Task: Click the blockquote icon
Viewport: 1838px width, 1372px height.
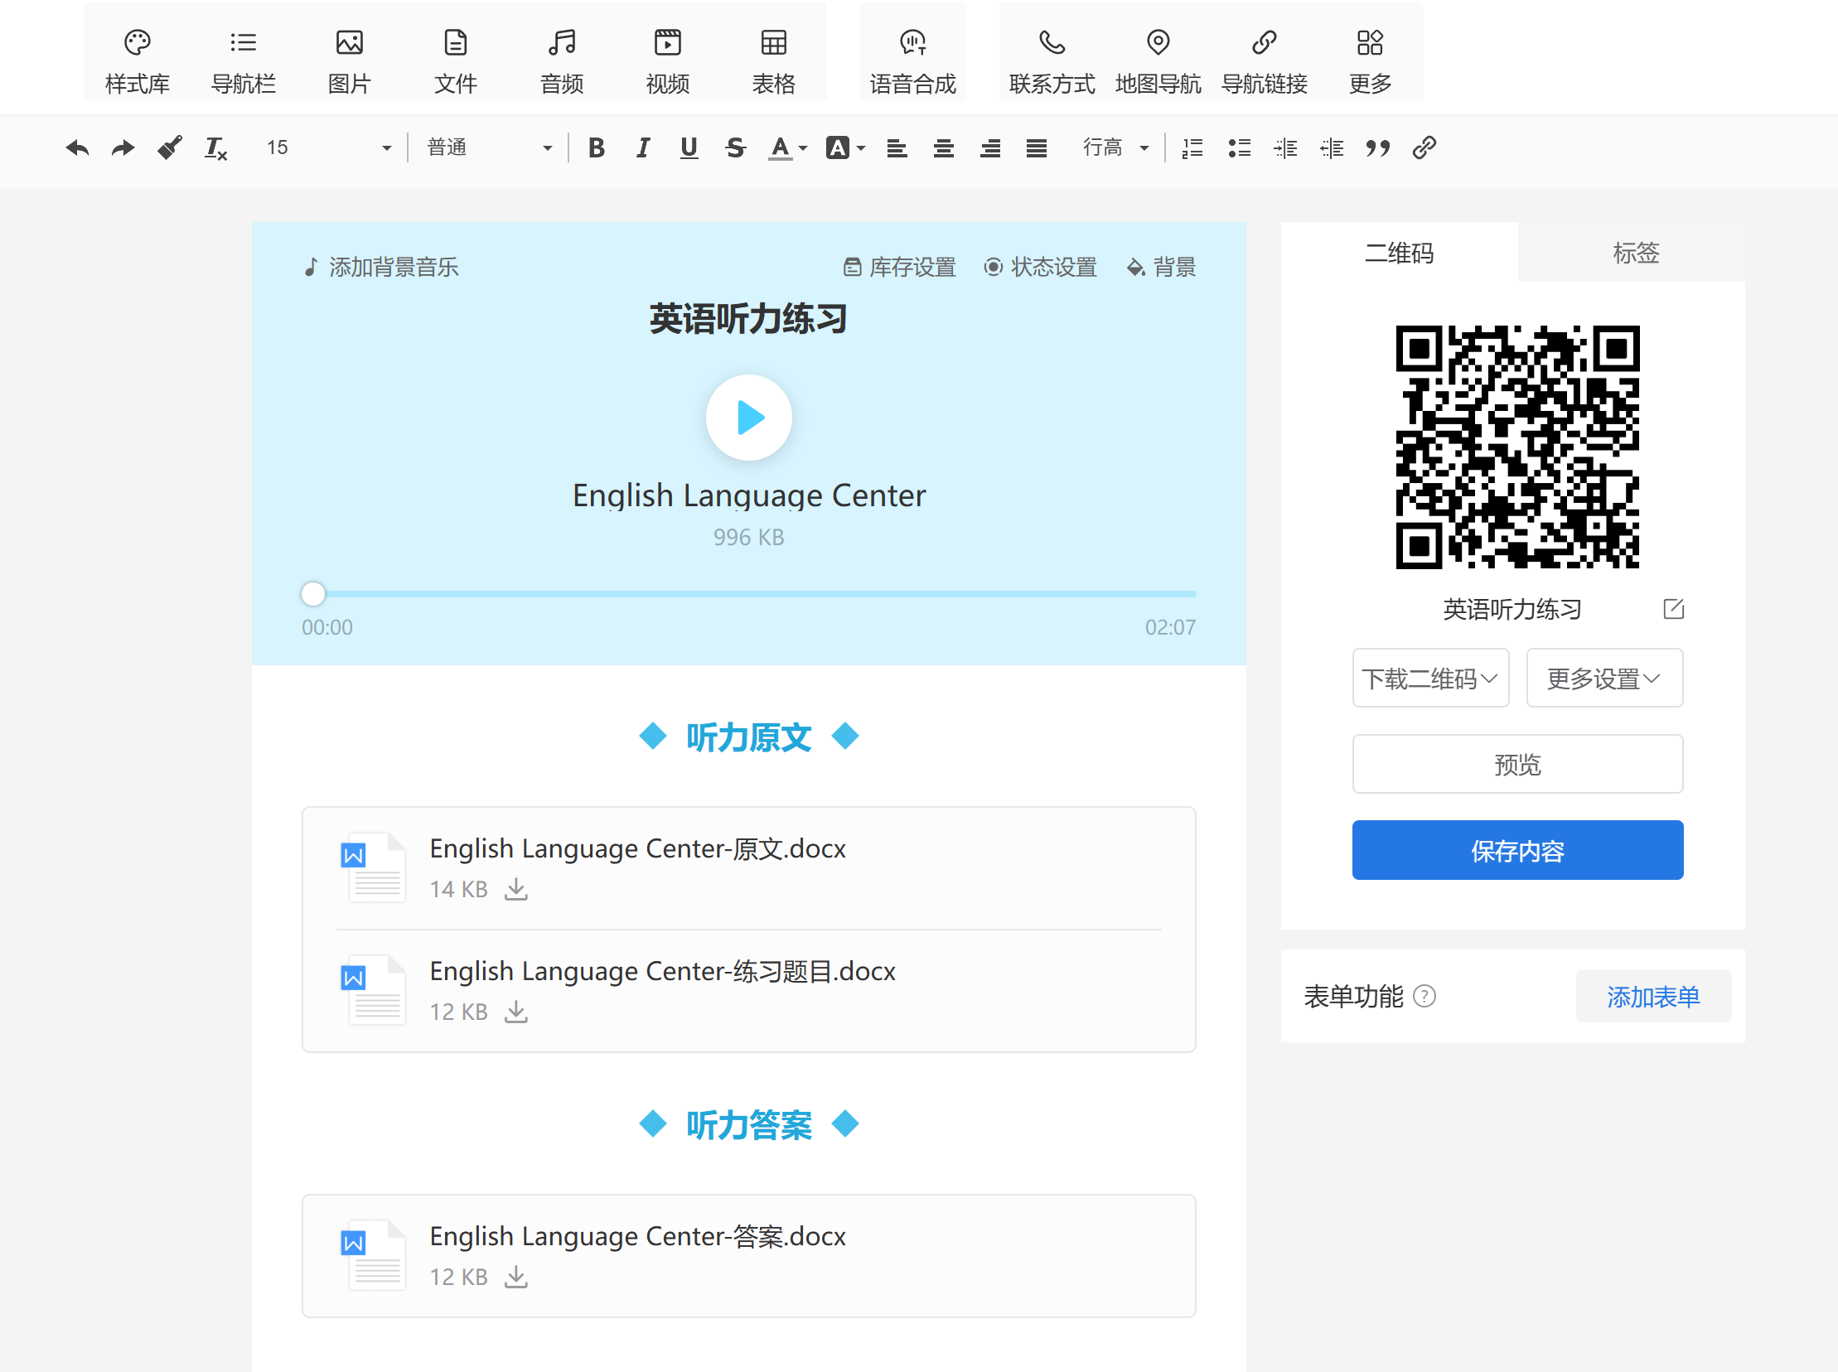Action: (x=1377, y=147)
